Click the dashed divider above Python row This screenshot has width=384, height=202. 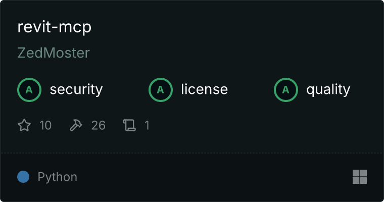(192, 153)
